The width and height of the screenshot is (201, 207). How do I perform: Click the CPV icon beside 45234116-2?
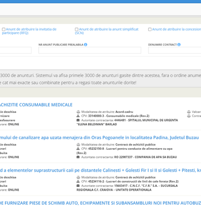[78, 181]
